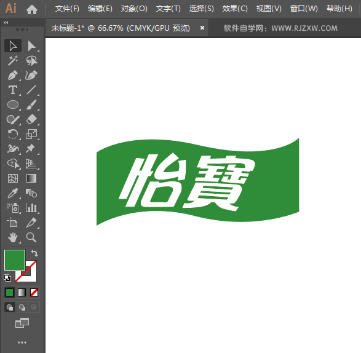Open the 对象(O) menu
Viewport: 361px width, 353px height.
click(x=134, y=9)
